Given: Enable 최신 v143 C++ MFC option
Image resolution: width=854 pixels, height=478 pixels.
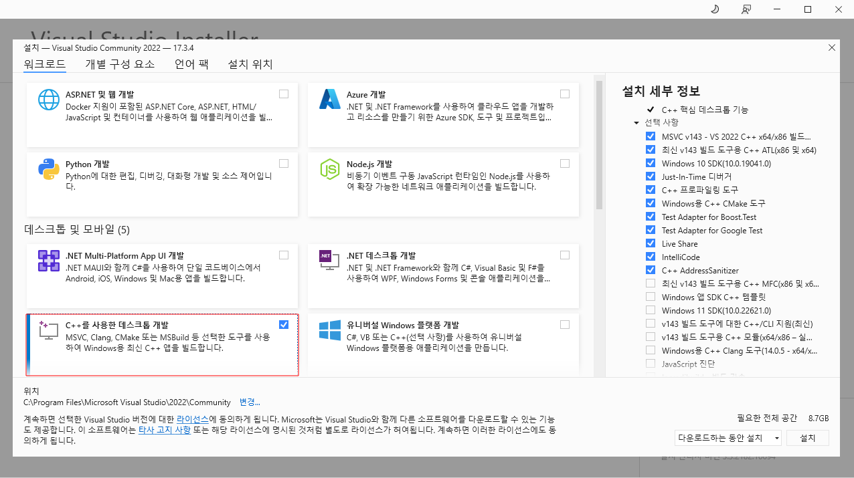Looking at the screenshot, I should pos(651,283).
